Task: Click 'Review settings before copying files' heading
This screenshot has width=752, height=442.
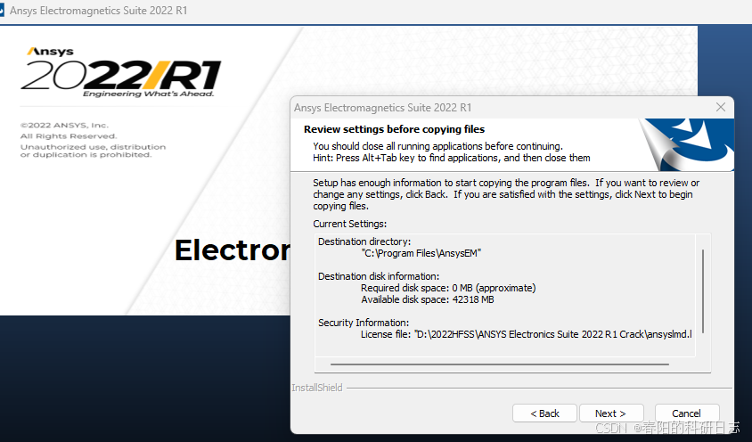Action: (x=394, y=129)
